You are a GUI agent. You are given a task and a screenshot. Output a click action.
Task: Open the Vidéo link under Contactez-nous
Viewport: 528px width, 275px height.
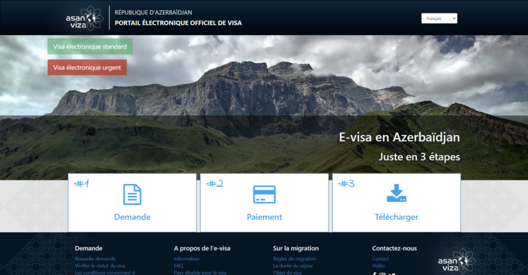tap(378, 266)
